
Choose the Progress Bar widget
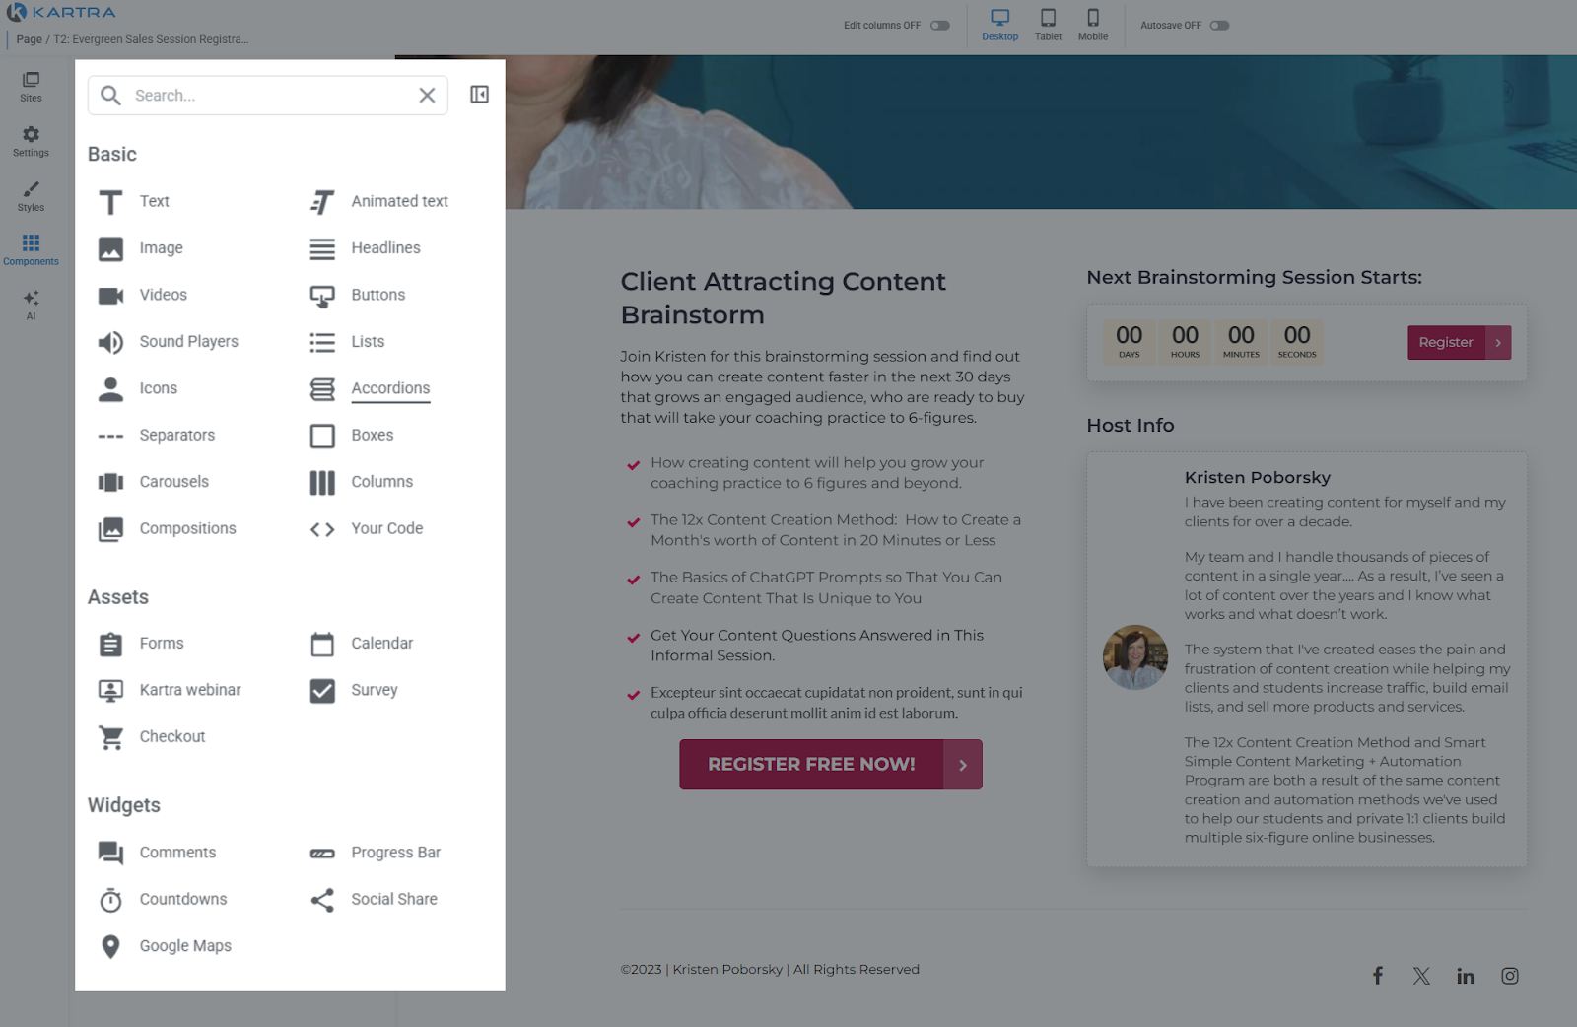pyautogui.click(x=375, y=853)
